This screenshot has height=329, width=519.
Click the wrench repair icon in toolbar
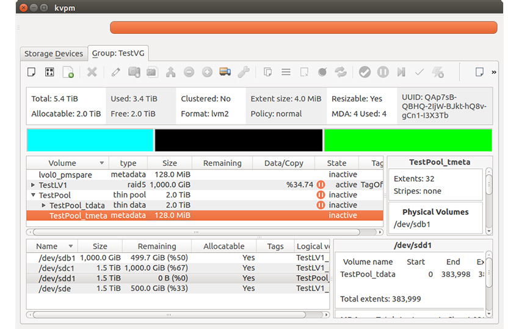pyautogui.click(x=243, y=72)
